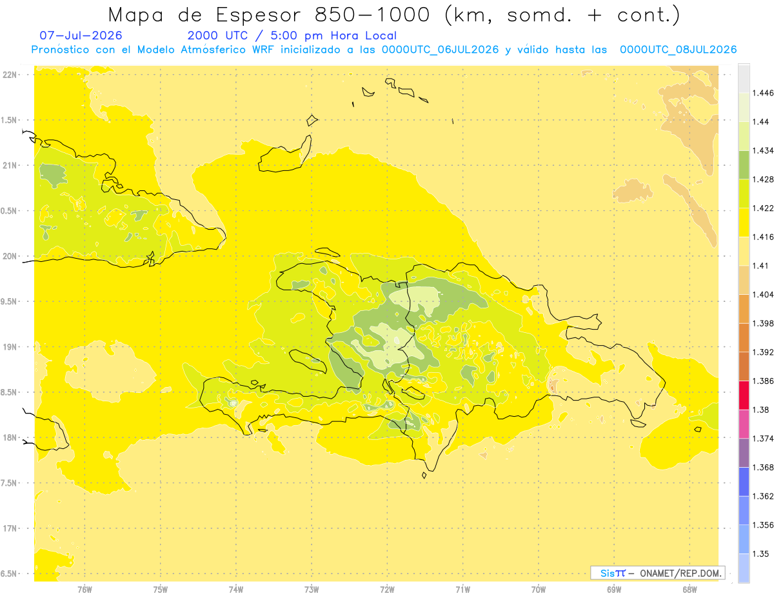Click the 'SisTT - ONAMET/REP.DOM.' credit box
The width and height of the screenshot is (774, 598).
[x=659, y=573]
